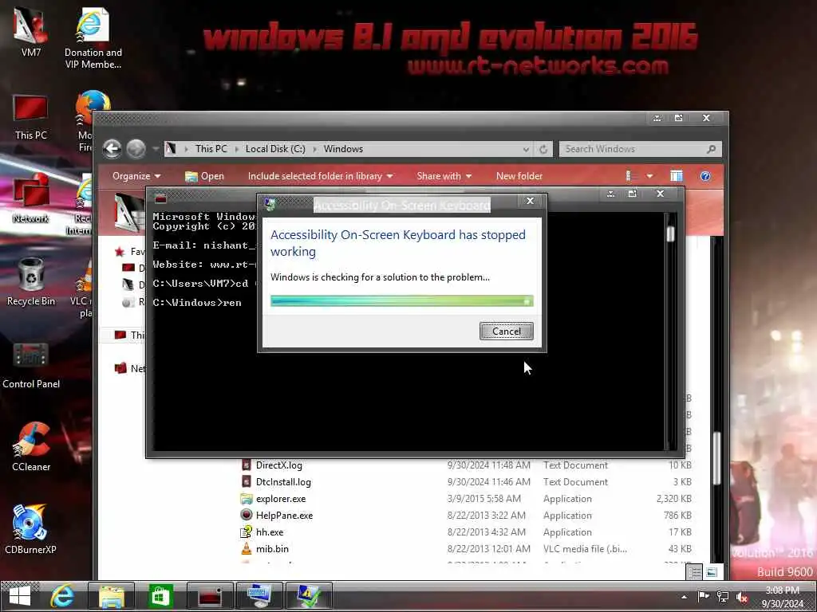Viewport: 817px width, 612px height.
Task: Switch to large icons view button at bottom right
Action: coord(712,572)
